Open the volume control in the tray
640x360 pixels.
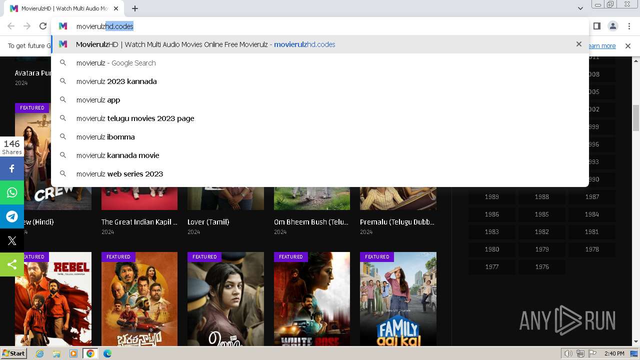(568, 353)
